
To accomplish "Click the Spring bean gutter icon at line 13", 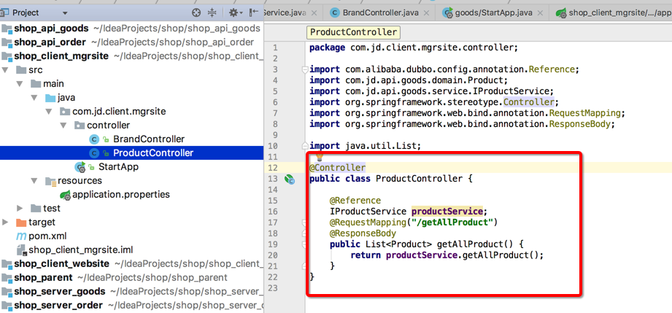I will click(290, 179).
